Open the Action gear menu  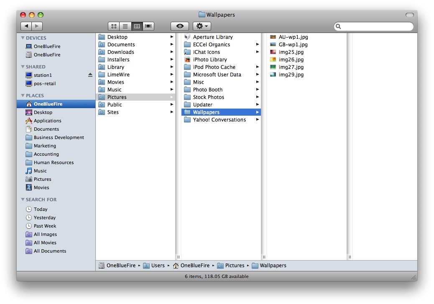202,26
